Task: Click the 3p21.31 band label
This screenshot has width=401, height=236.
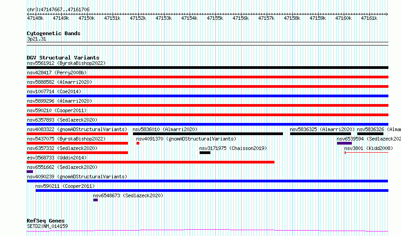Action: click(x=36, y=39)
